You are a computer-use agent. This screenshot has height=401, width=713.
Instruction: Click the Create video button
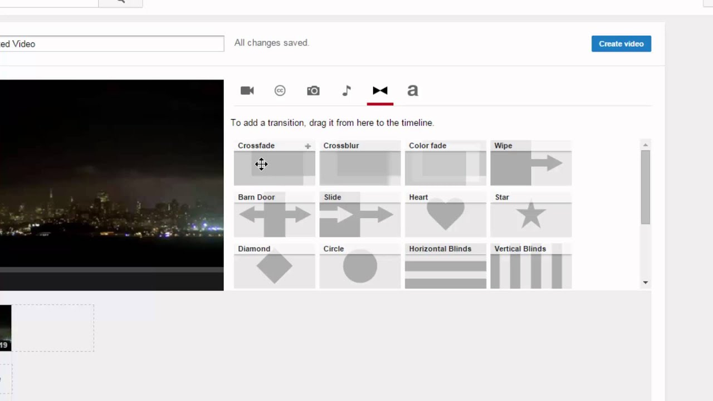pos(621,43)
